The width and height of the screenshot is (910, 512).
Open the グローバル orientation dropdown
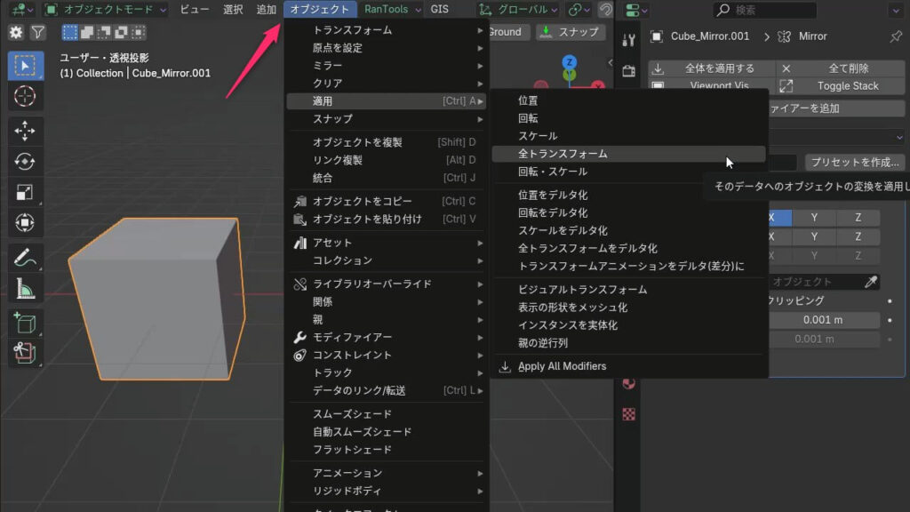(x=519, y=10)
